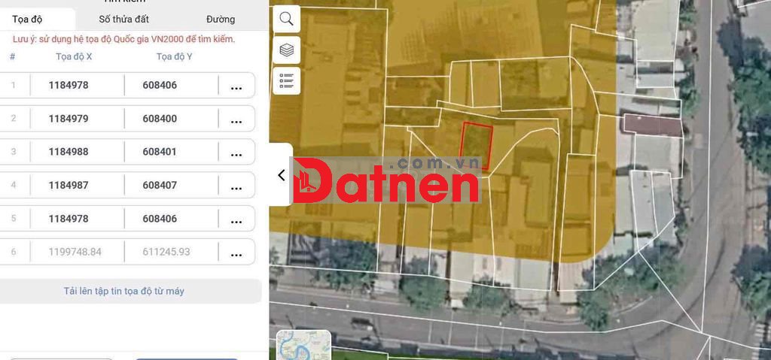Click the map search magnifier icon
Image resolution: width=771 pixels, height=360 pixels.
click(x=286, y=19)
